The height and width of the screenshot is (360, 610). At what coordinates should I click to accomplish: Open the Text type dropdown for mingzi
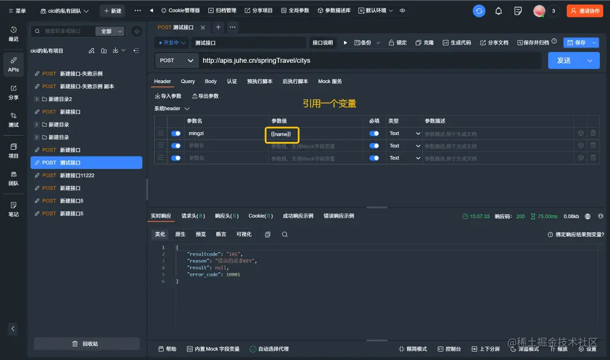click(x=403, y=133)
